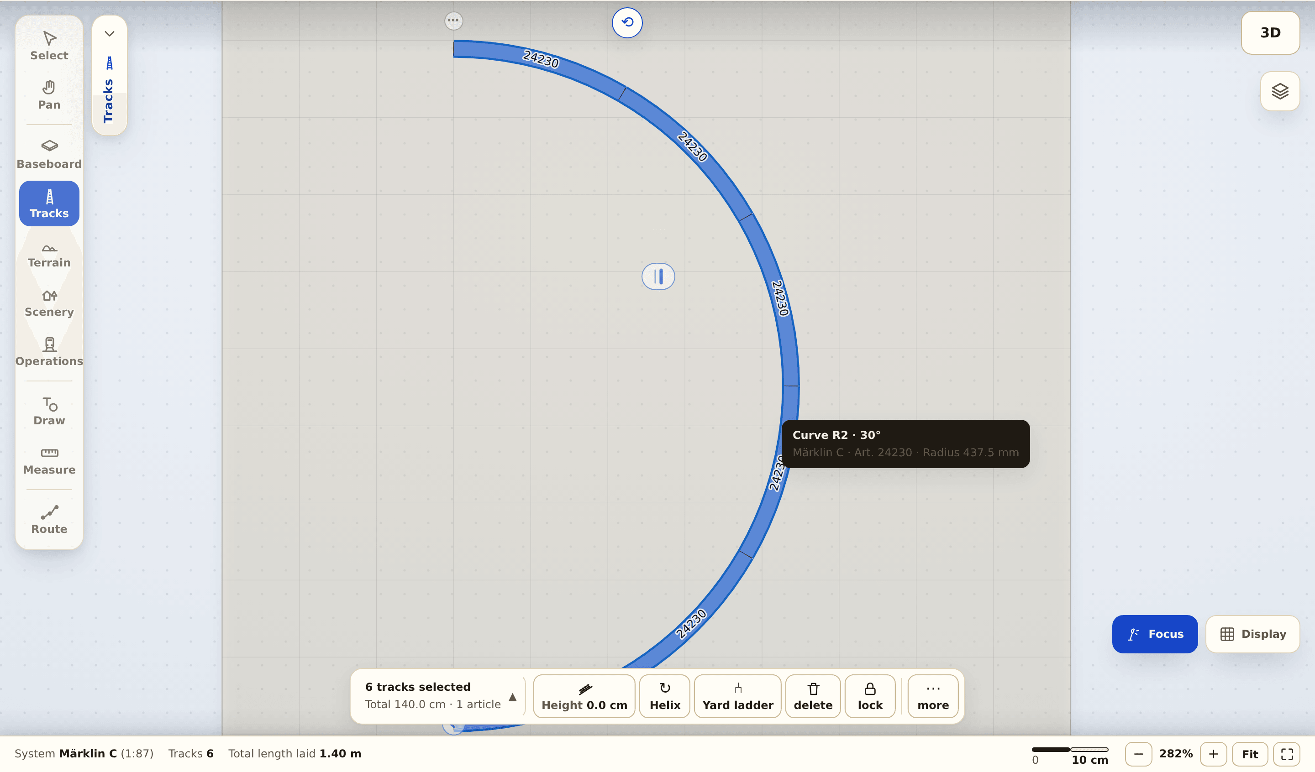Lock the selected tracks
The height and width of the screenshot is (772, 1315).
click(870, 696)
